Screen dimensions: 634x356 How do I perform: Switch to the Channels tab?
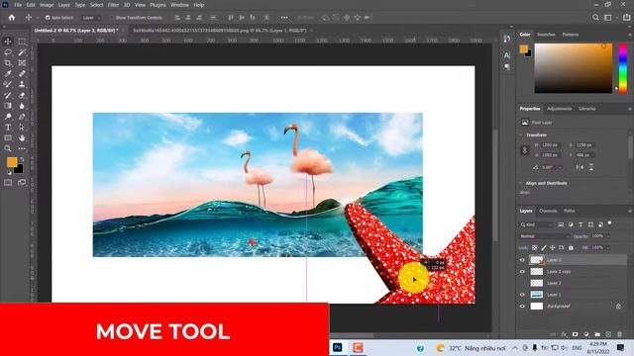point(548,211)
